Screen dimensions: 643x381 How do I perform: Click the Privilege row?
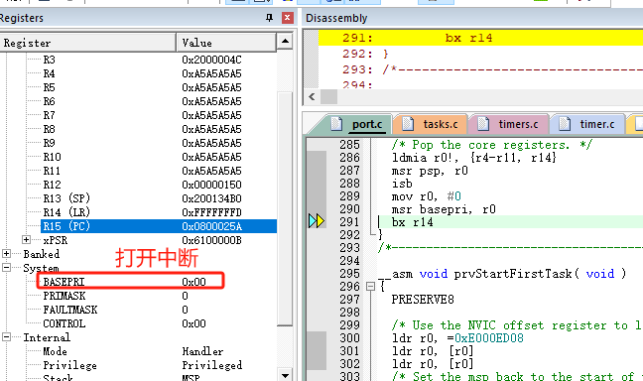tap(159, 365)
